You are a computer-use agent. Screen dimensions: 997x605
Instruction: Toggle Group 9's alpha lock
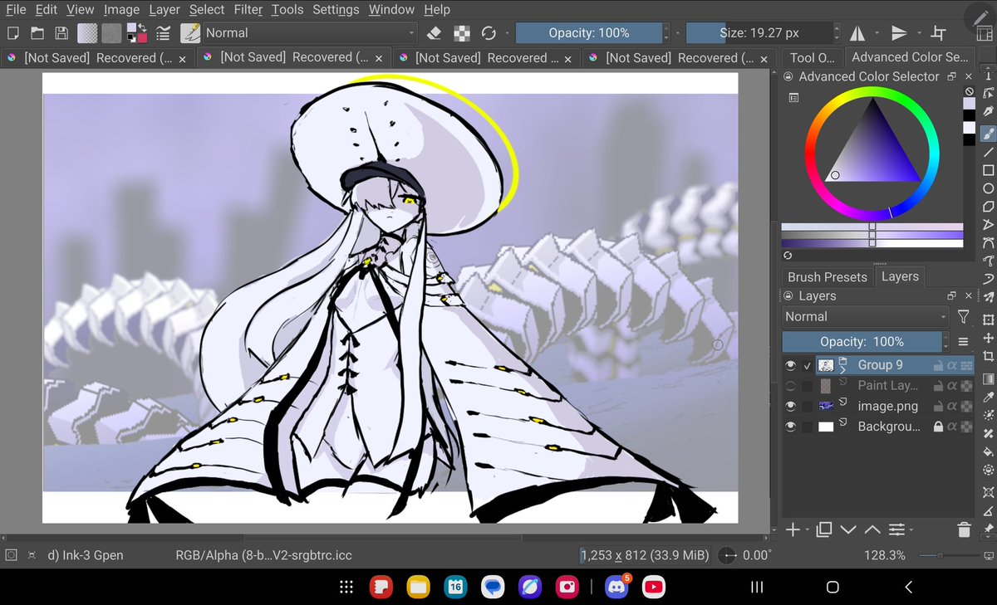pyautogui.click(x=952, y=365)
